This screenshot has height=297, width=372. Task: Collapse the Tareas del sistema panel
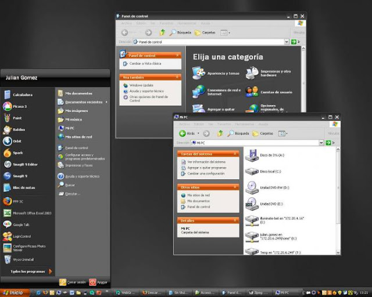(x=235, y=154)
